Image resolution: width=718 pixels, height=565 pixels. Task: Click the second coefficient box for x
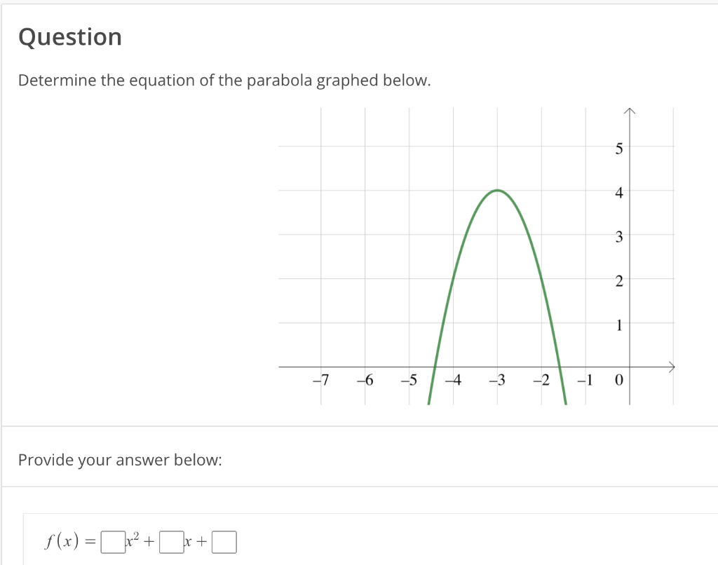[x=171, y=541]
